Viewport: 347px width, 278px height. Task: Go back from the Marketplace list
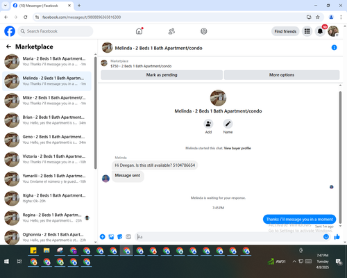8,47
